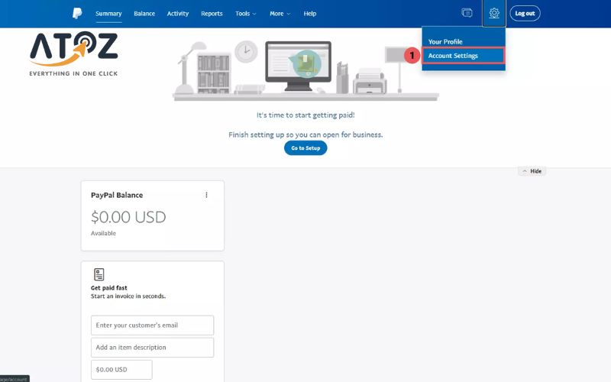Open PayPal Balance three-dot options
Screen dimensions: 611x382
pos(206,195)
